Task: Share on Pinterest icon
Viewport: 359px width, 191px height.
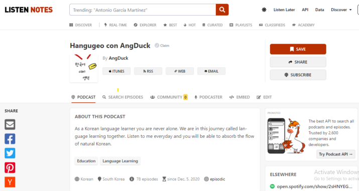Action: click(10, 168)
